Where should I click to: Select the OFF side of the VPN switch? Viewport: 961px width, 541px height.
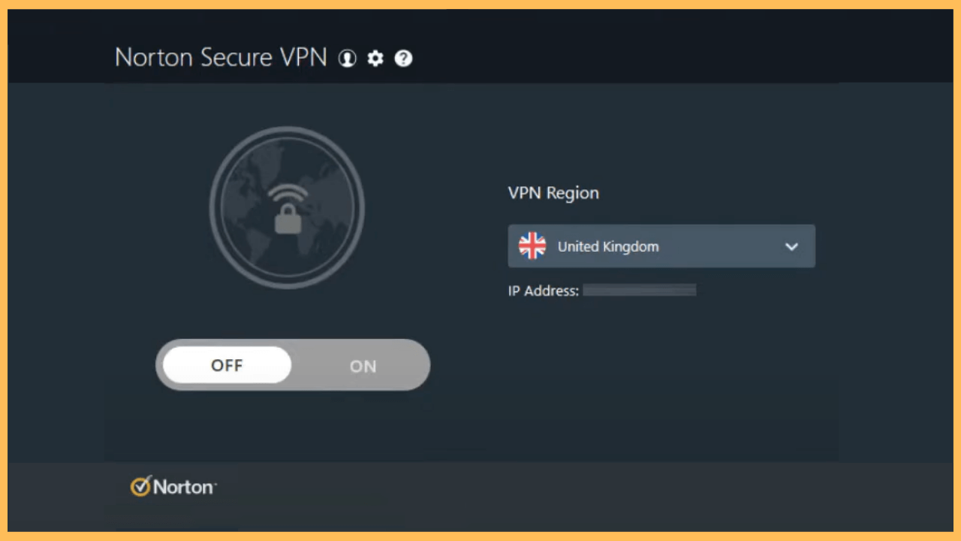[227, 365]
